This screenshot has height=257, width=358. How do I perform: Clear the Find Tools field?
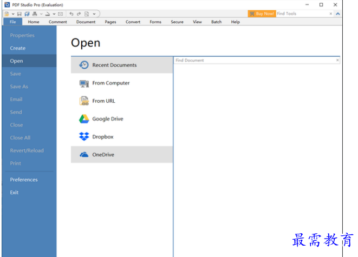pyautogui.click(x=330, y=14)
